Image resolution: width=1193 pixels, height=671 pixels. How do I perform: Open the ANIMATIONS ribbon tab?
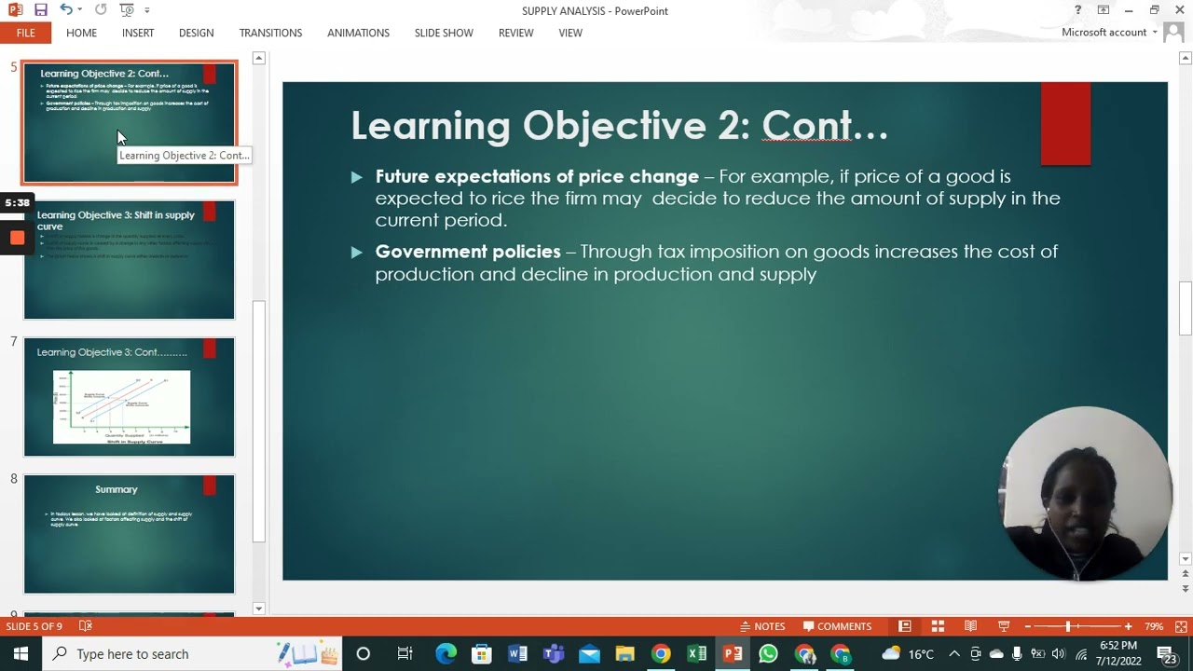pyautogui.click(x=358, y=33)
